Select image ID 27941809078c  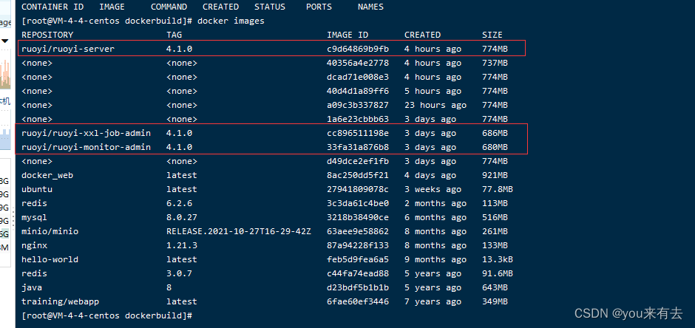pos(358,189)
